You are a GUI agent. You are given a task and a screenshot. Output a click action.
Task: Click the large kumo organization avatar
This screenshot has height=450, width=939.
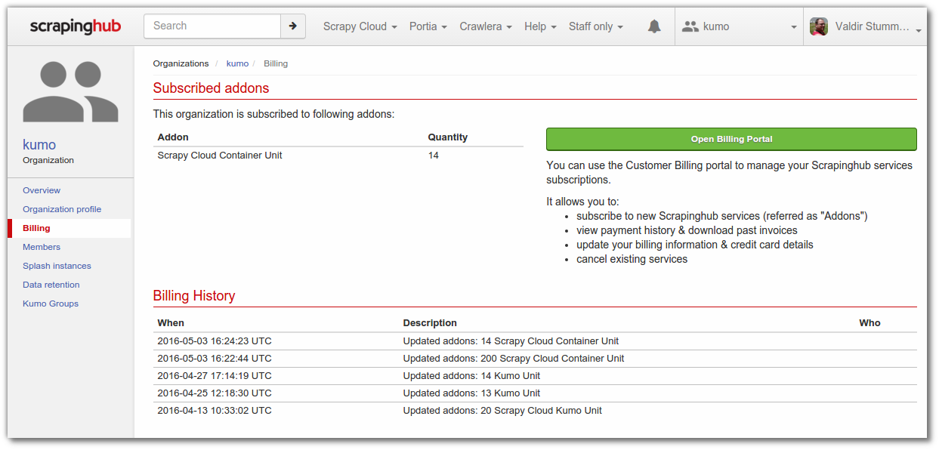point(71,92)
